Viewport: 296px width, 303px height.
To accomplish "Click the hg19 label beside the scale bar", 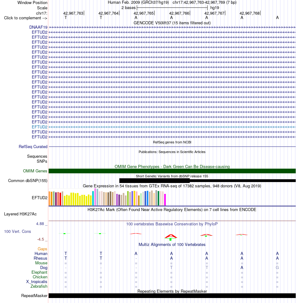I will click(x=215, y=8).
